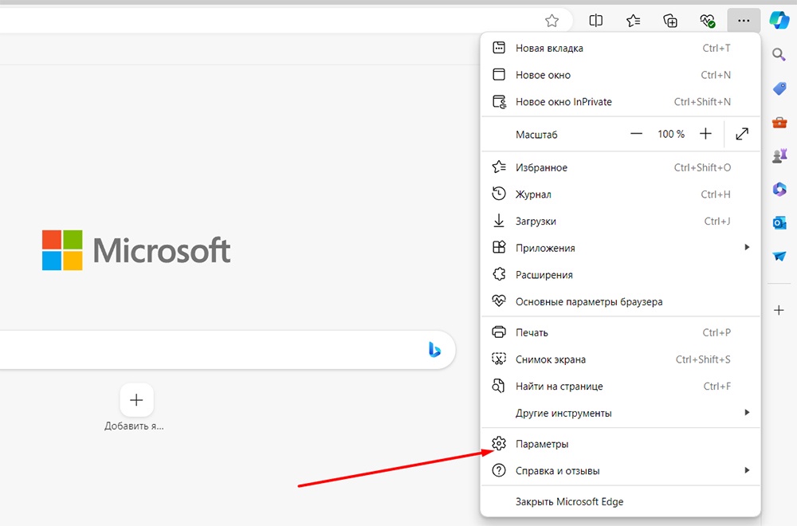Open the sidebar Games chess icon
The image size is (797, 526).
tap(779, 156)
